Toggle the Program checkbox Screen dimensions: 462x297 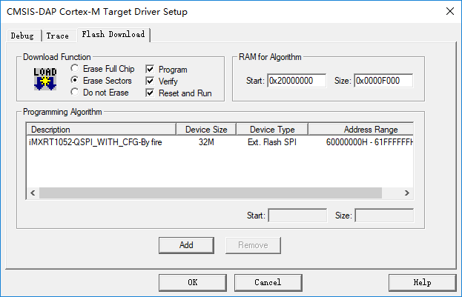150,69
